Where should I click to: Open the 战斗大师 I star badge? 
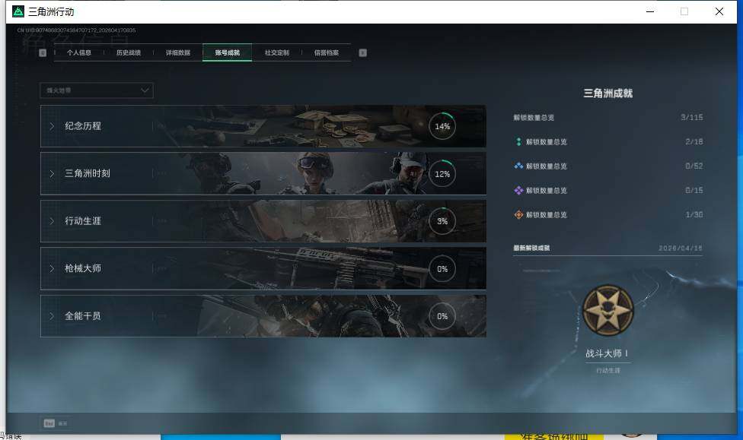[608, 310]
